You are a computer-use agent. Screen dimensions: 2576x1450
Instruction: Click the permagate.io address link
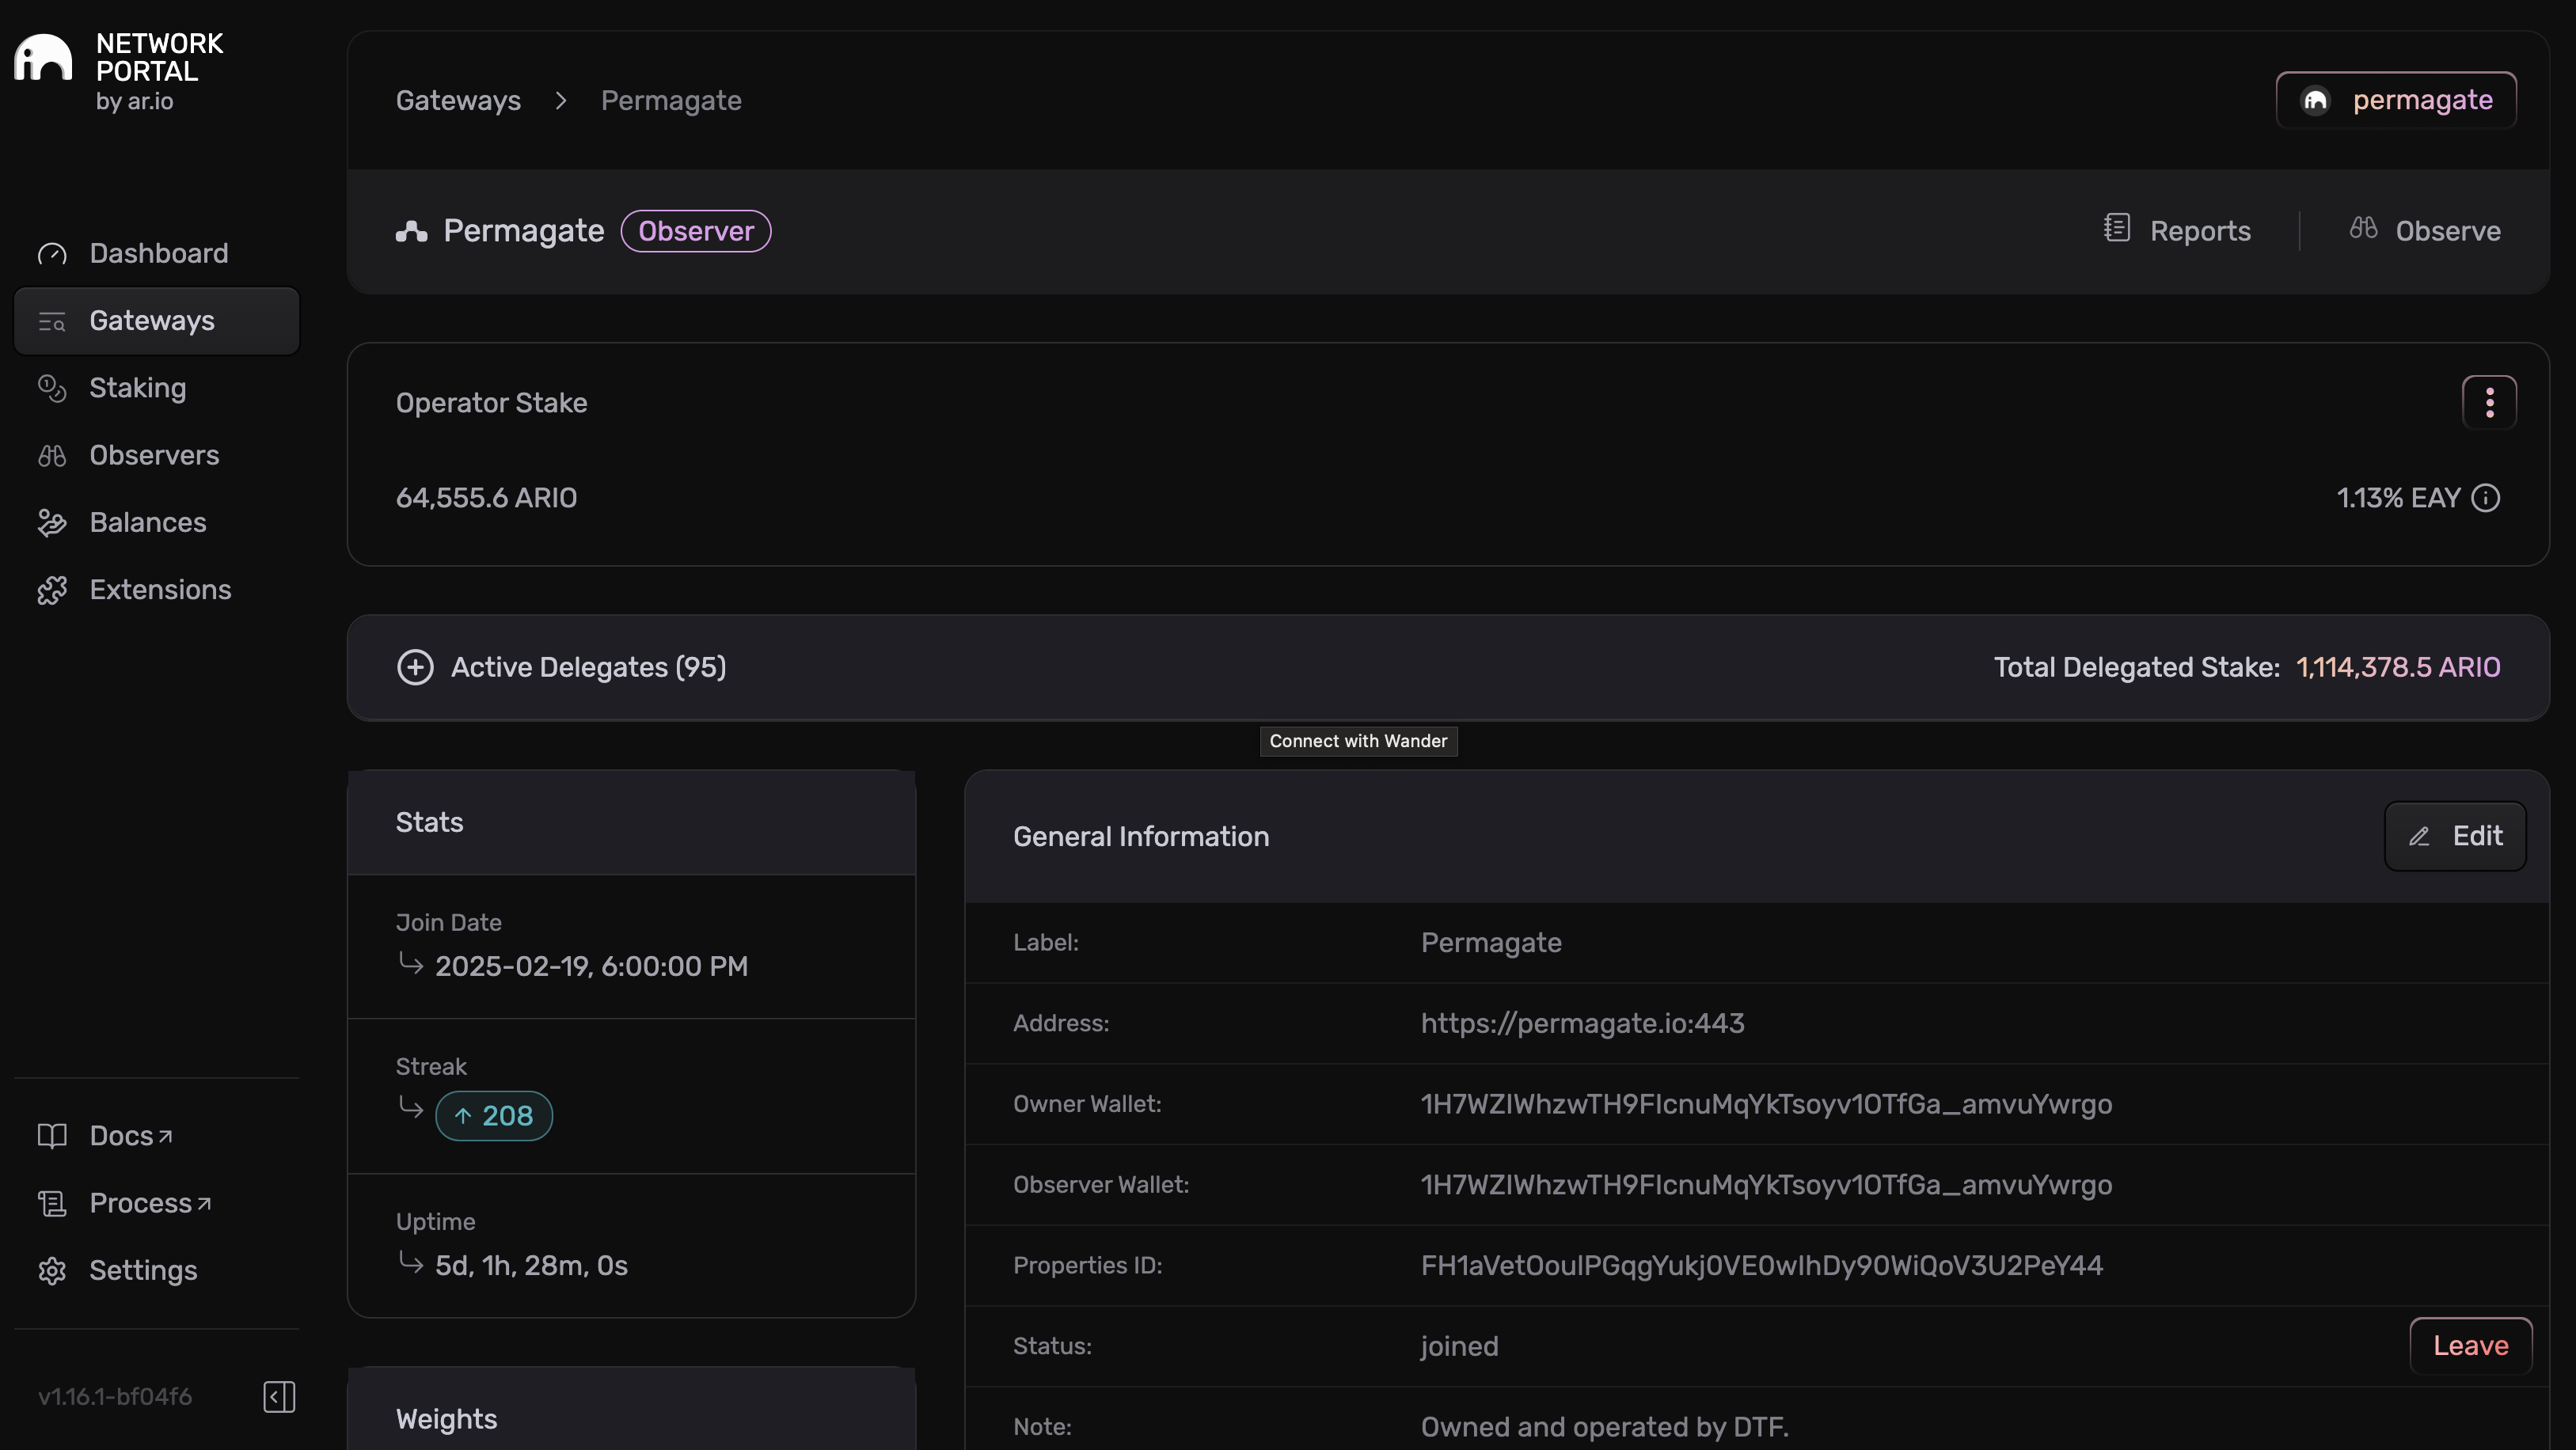coord(1582,1023)
